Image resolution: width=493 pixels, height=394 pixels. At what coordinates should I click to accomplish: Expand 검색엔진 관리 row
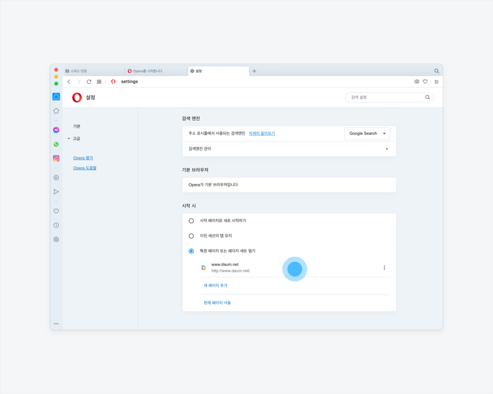click(x=289, y=149)
